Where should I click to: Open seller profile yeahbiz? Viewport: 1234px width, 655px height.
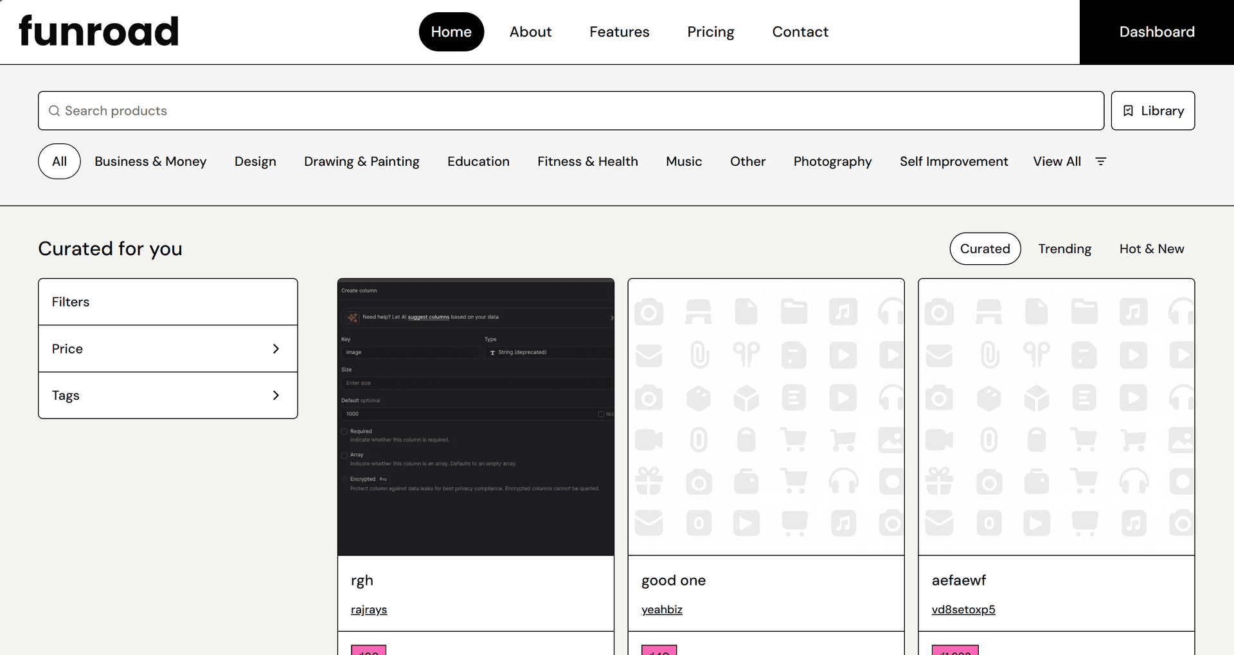[662, 609]
